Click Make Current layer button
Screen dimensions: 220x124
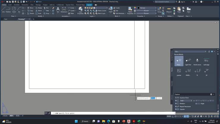click(x=100, y=11)
